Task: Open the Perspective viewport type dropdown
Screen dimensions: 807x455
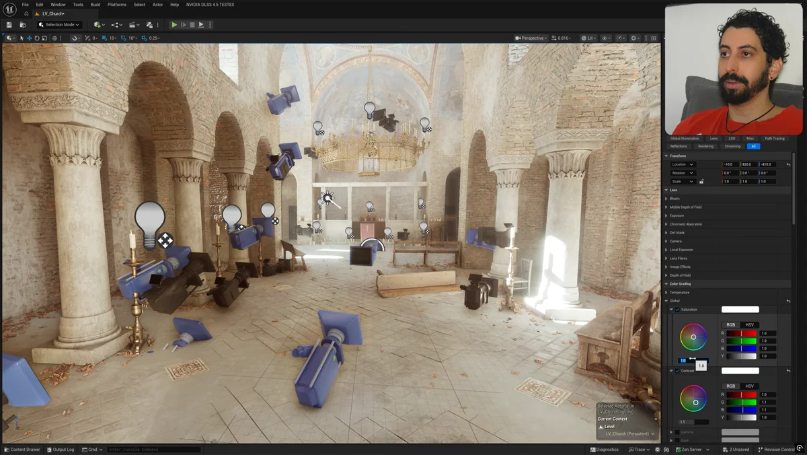Action: pos(531,38)
